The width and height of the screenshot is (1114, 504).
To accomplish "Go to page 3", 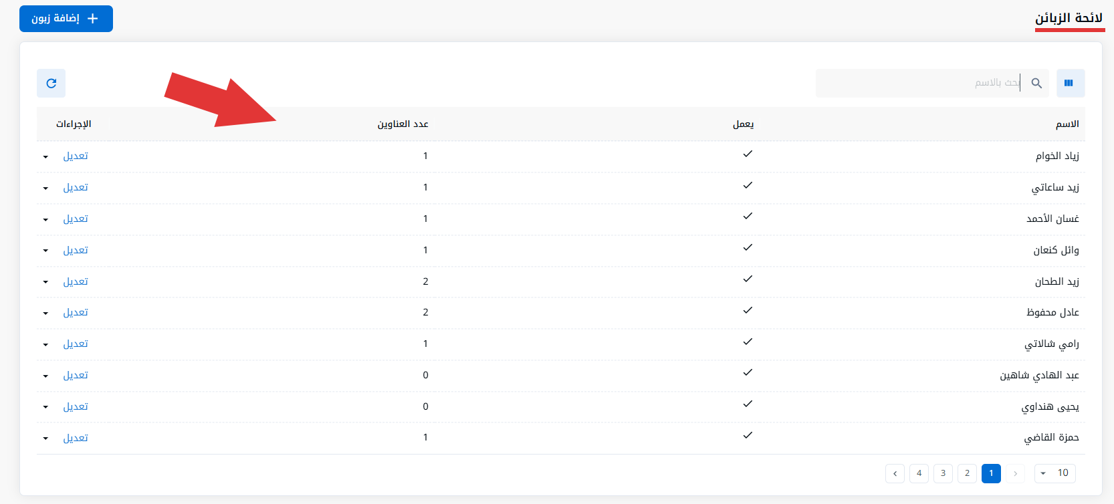I will (x=943, y=473).
